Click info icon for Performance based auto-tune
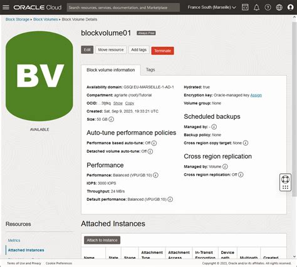The height and width of the screenshot is (267, 297). [154, 143]
